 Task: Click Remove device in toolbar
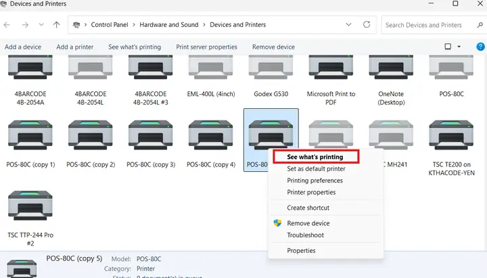point(273,47)
